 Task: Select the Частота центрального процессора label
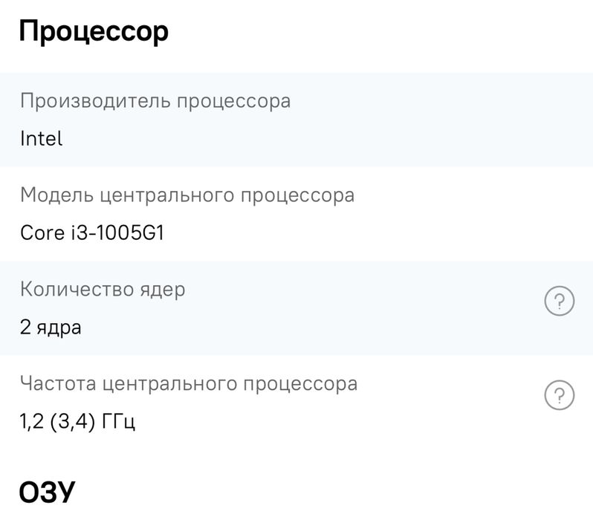(189, 383)
